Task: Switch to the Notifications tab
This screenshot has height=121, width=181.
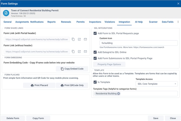Action: [37, 22]
